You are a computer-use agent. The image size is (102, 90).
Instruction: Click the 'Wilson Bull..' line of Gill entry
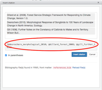point(13,33)
